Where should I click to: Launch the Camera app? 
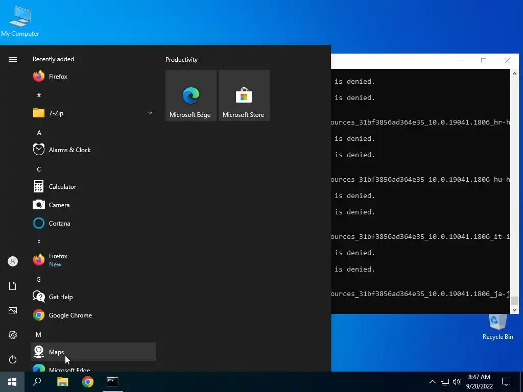[93, 205]
